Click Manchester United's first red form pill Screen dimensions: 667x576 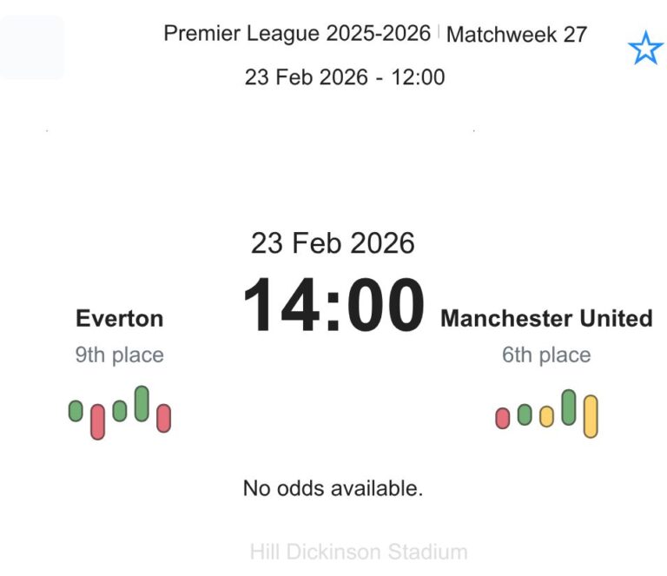[x=502, y=418]
